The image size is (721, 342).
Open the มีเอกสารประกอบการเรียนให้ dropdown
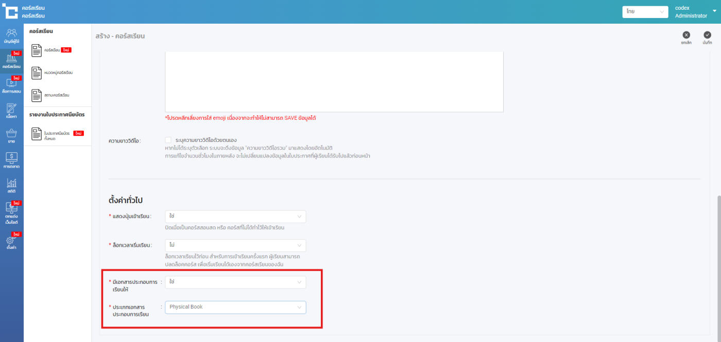click(235, 282)
